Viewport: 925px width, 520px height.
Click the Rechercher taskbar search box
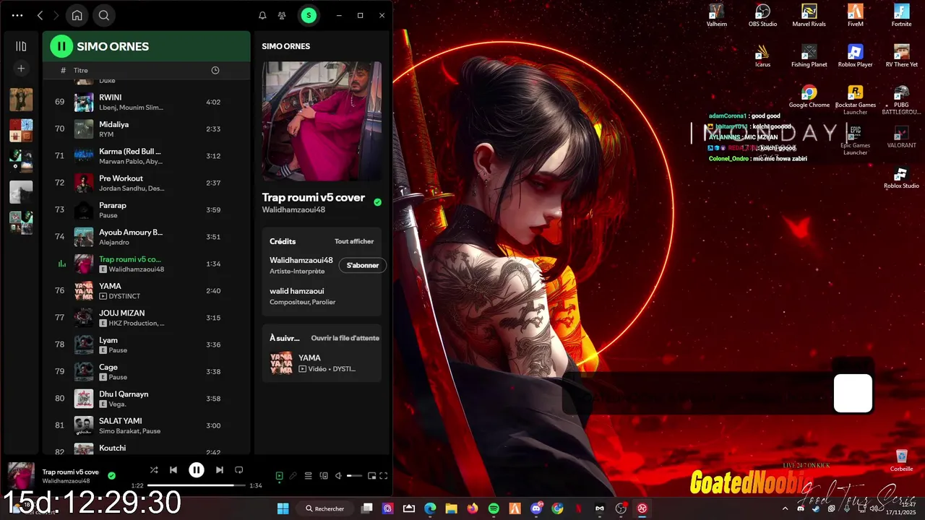tap(325, 508)
